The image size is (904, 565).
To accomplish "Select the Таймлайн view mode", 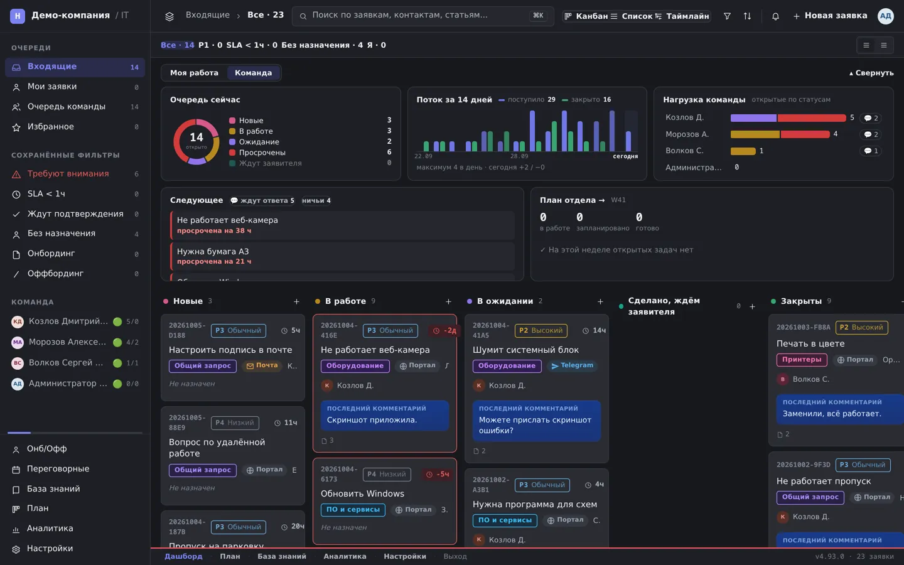I will pyautogui.click(x=682, y=16).
